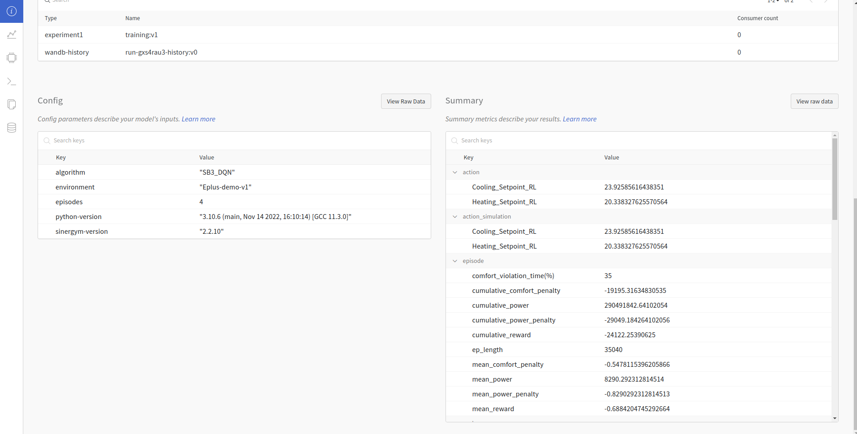Open the Charts icon in sidebar

12,34
